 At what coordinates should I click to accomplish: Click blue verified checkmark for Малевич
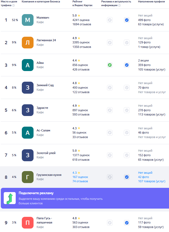(127, 20)
